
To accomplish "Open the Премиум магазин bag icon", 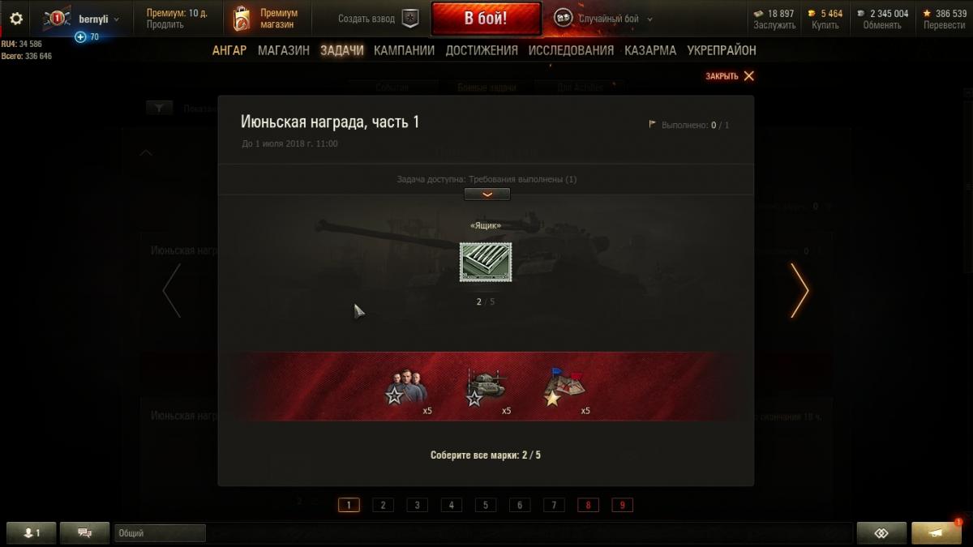I will click(x=241, y=19).
